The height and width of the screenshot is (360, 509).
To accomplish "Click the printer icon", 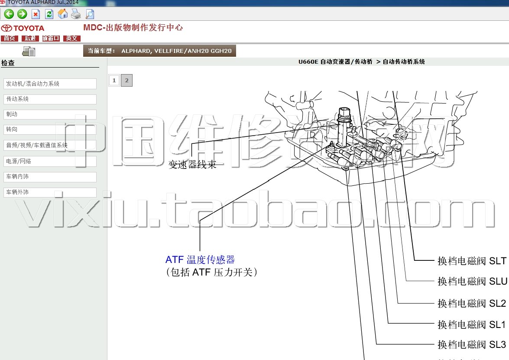I will coord(76,14).
